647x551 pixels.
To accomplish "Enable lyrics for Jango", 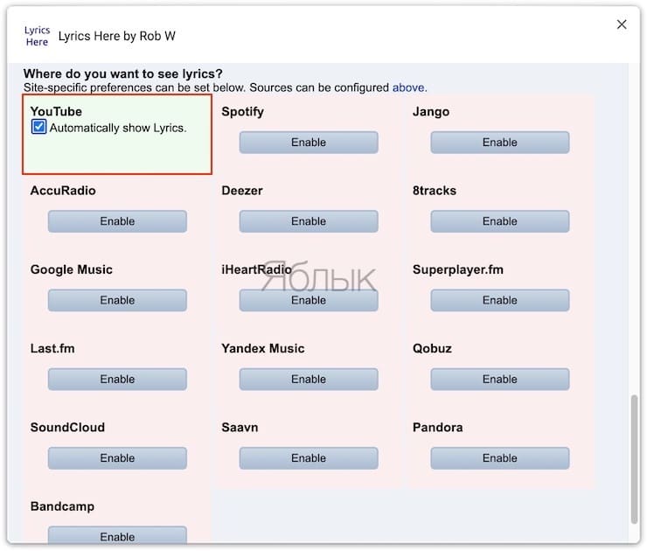I will point(500,143).
